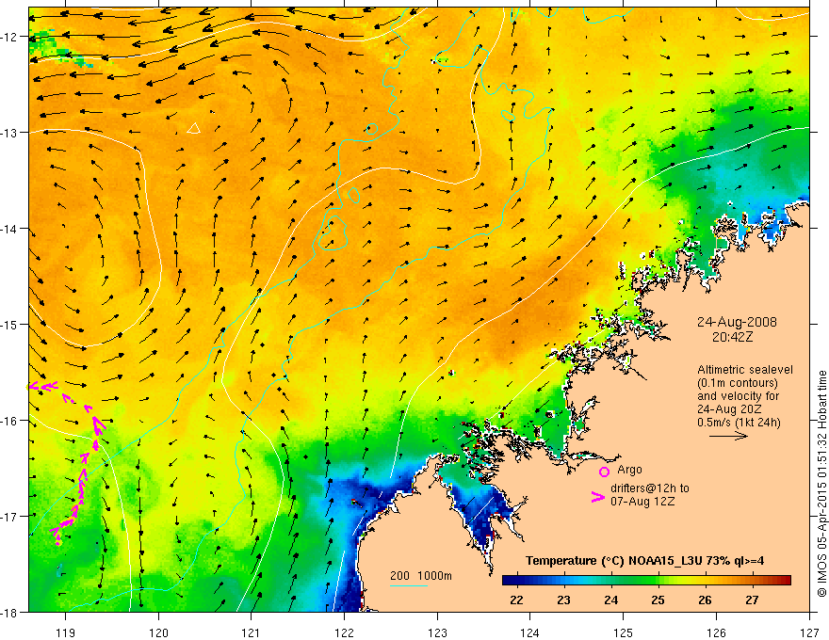Click the Temperature NOAA15_L3U colorbar title
Image resolution: width=829 pixels, height=640 pixels.
tap(644, 561)
